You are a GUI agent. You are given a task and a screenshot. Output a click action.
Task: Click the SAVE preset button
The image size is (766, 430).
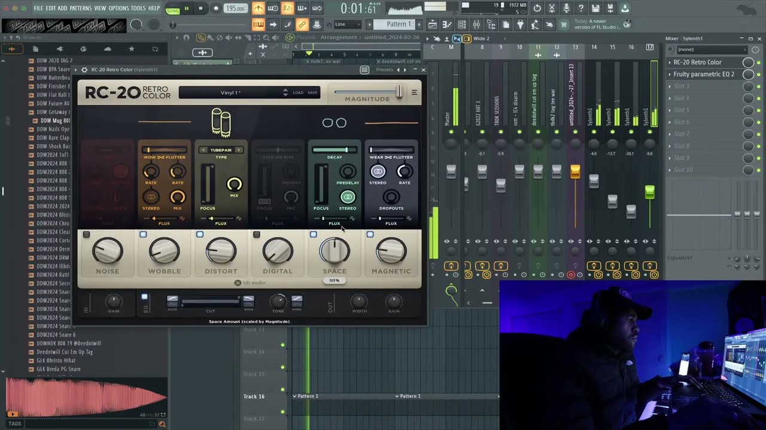[312, 93]
